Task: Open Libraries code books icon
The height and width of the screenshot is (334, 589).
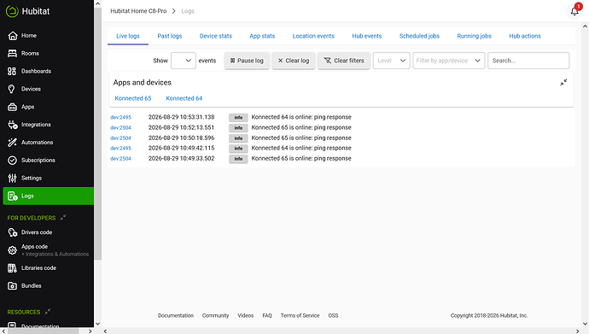Action: click(13, 268)
